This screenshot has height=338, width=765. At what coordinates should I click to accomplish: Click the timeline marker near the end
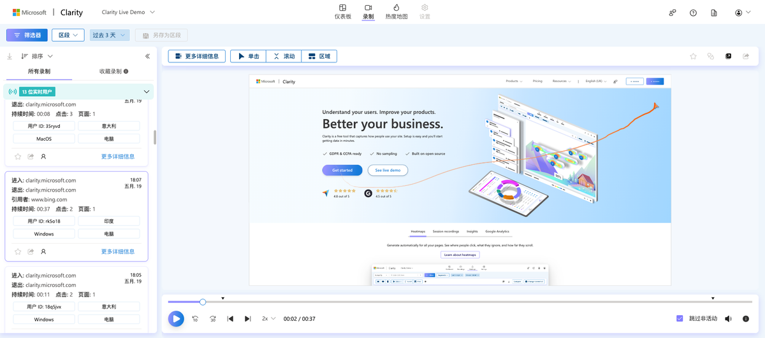point(713,298)
